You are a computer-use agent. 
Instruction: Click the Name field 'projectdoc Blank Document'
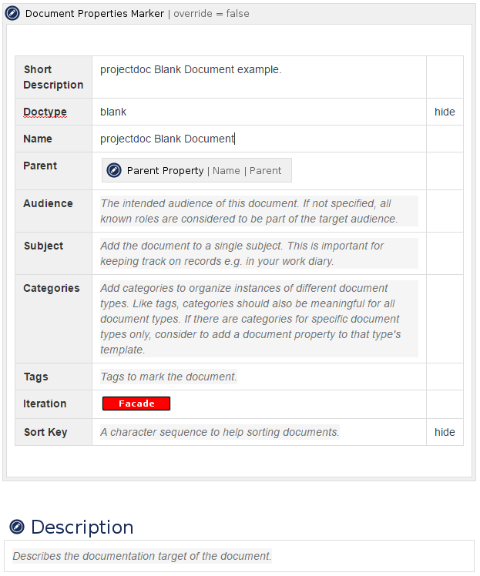tap(167, 139)
